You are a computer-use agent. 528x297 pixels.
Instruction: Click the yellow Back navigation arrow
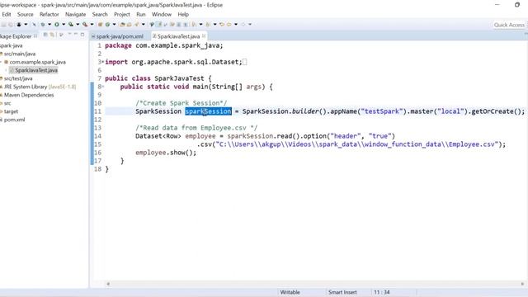tap(229, 25)
